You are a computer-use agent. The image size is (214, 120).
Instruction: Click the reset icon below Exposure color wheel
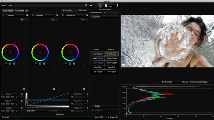[x=14, y=63]
